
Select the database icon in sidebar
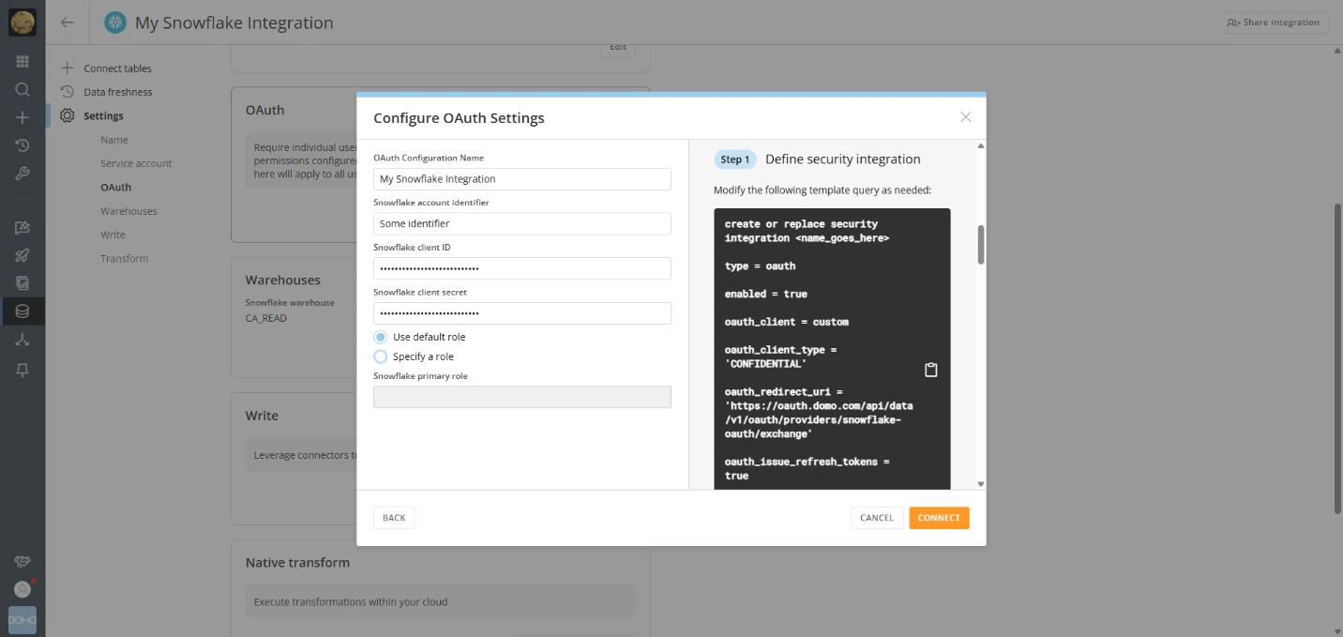(23, 311)
